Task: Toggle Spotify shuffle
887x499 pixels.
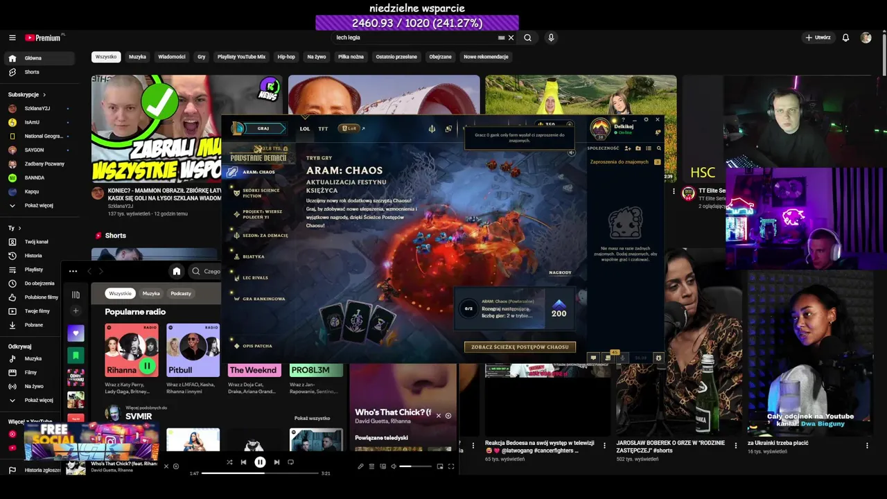Action: (x=229, y=462)
